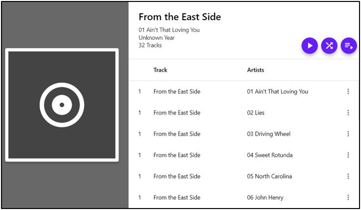Click the album artist subtitle under the title

coord(169,30)
